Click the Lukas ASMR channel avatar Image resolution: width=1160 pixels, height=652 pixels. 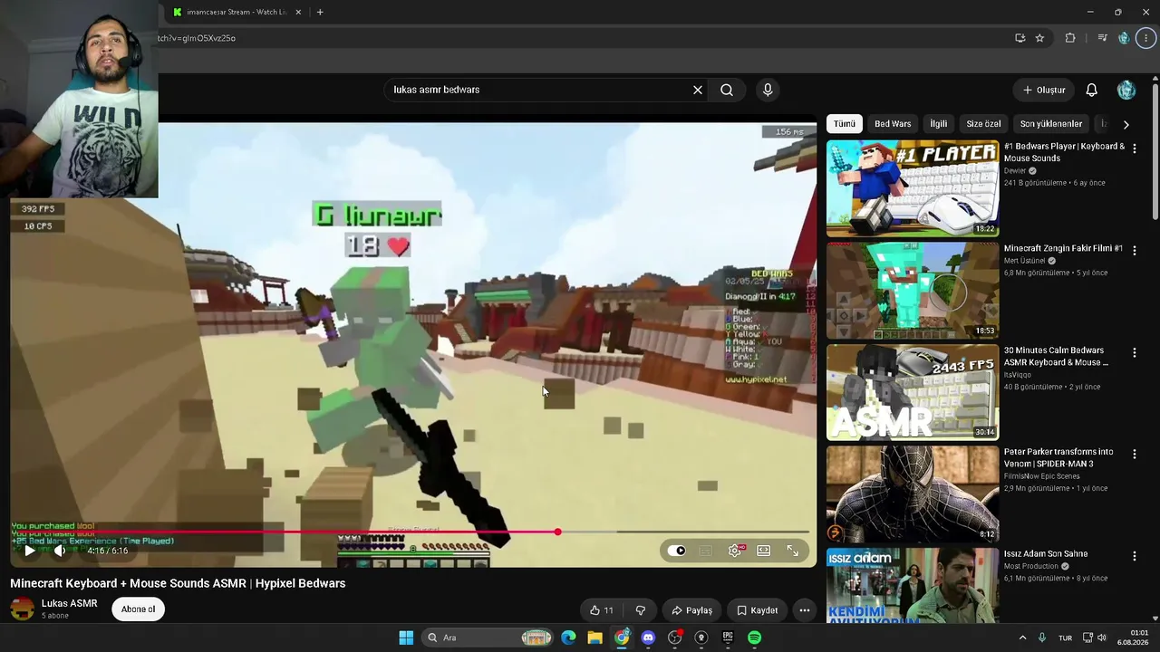[x=22, y=609]
